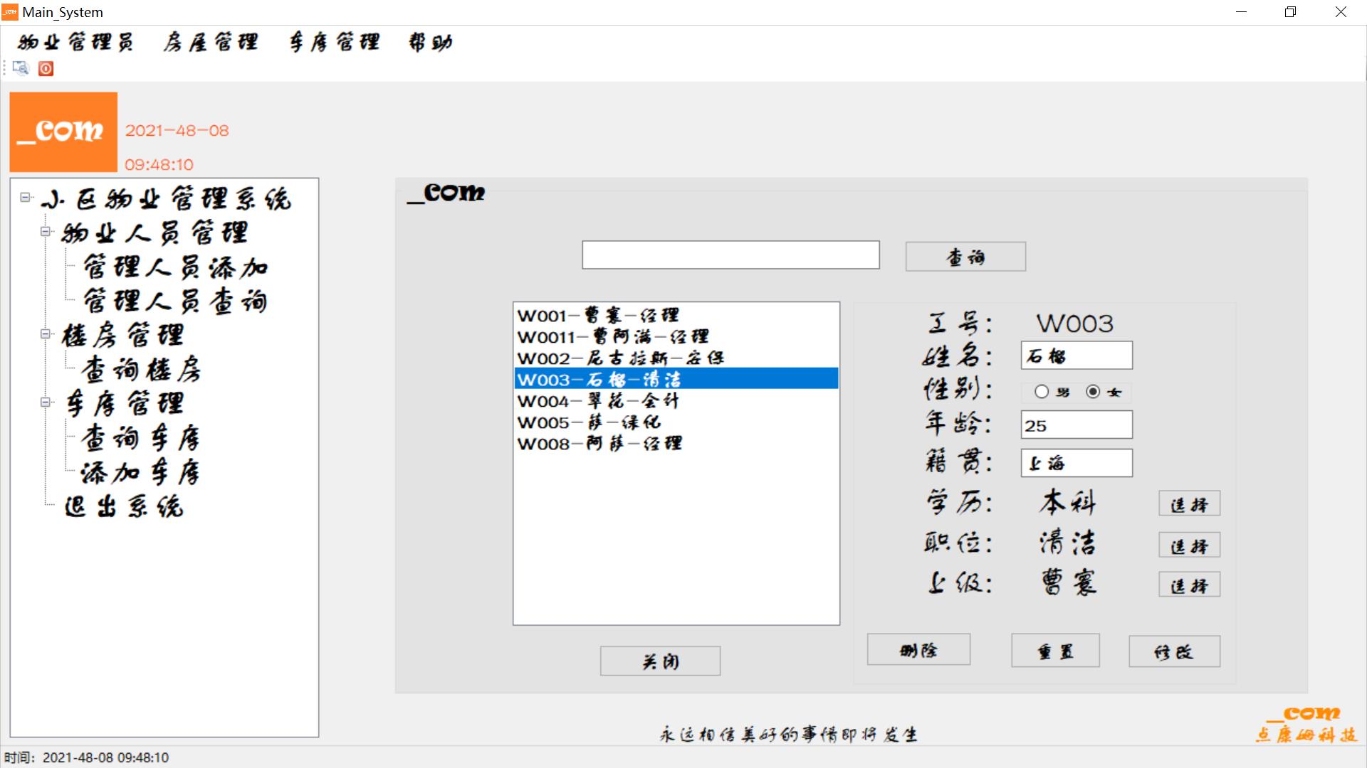Click the 籍贯 input field
Screen dimensions: 1367x768
[1077, 463]
